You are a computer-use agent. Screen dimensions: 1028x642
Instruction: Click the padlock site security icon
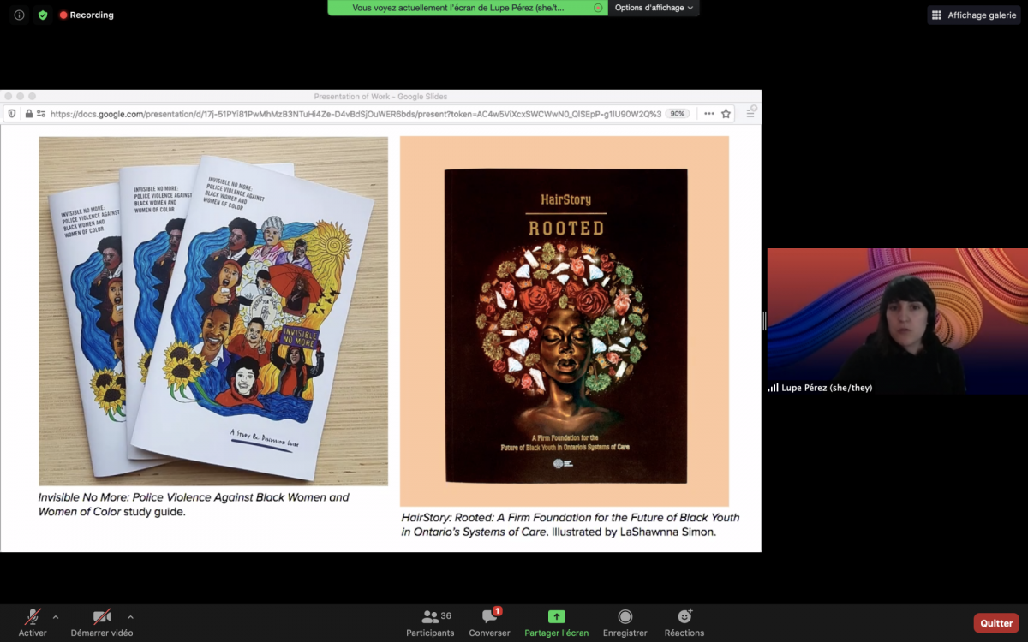point(29,113)
